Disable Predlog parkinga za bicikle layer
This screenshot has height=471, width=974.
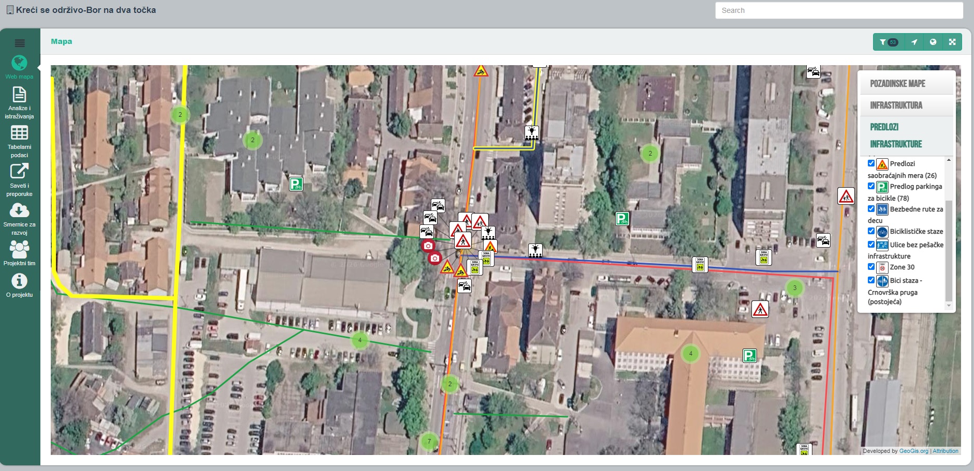871,186
